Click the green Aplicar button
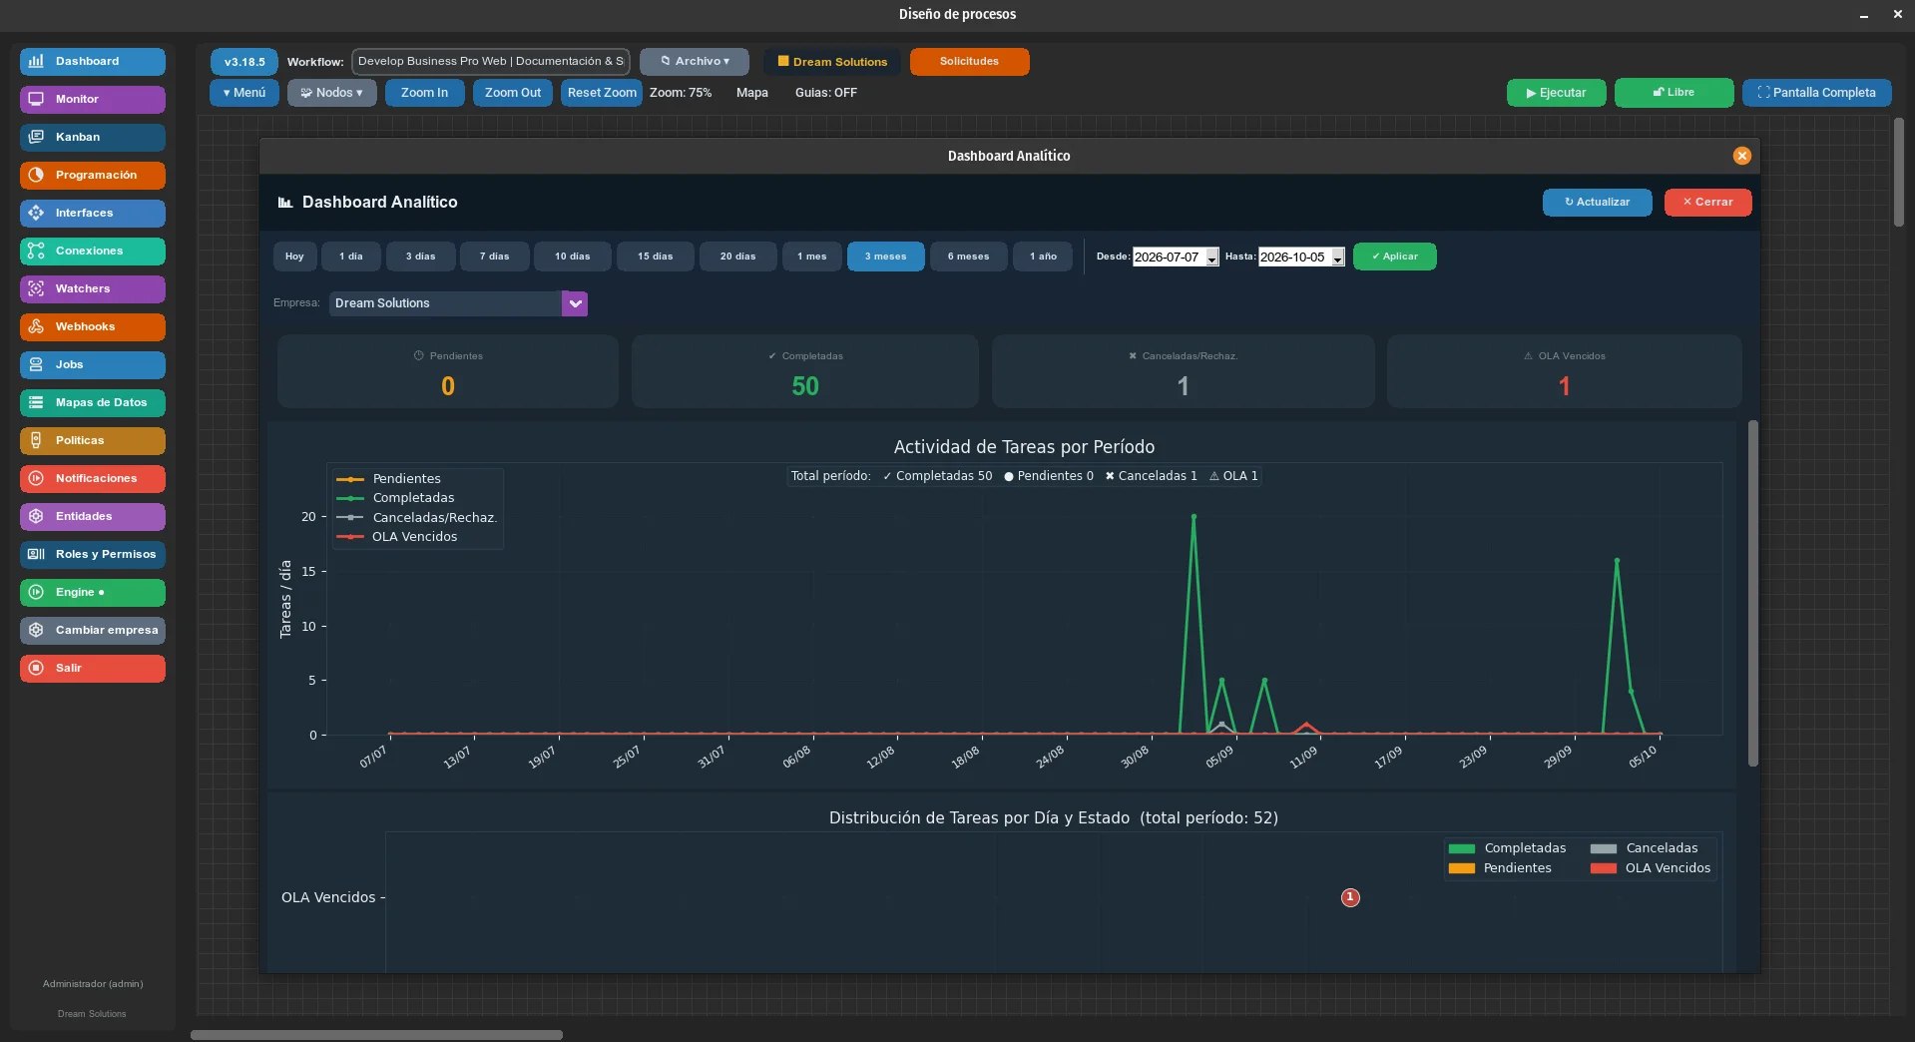The height and width of the screenshot is (1042, 1915). click(1394, 257)
